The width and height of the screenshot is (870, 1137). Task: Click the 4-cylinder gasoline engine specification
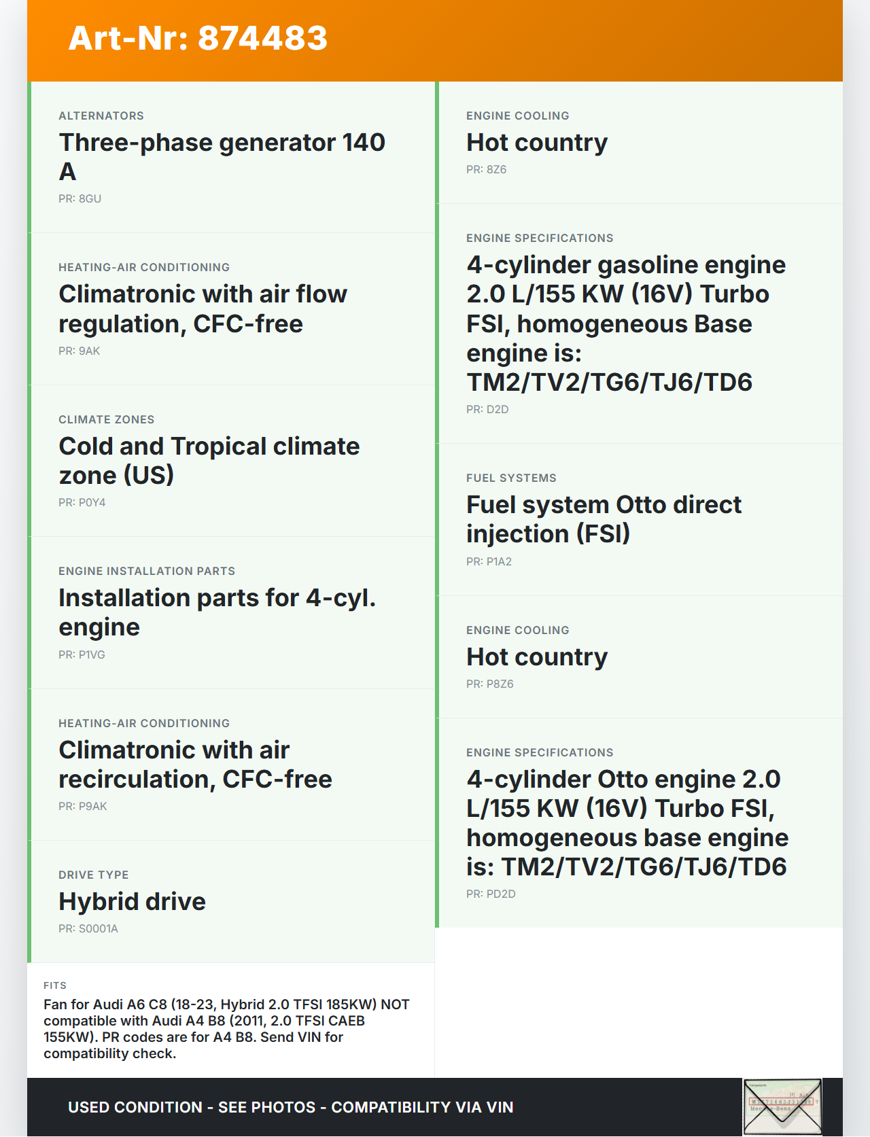(625, 323)
